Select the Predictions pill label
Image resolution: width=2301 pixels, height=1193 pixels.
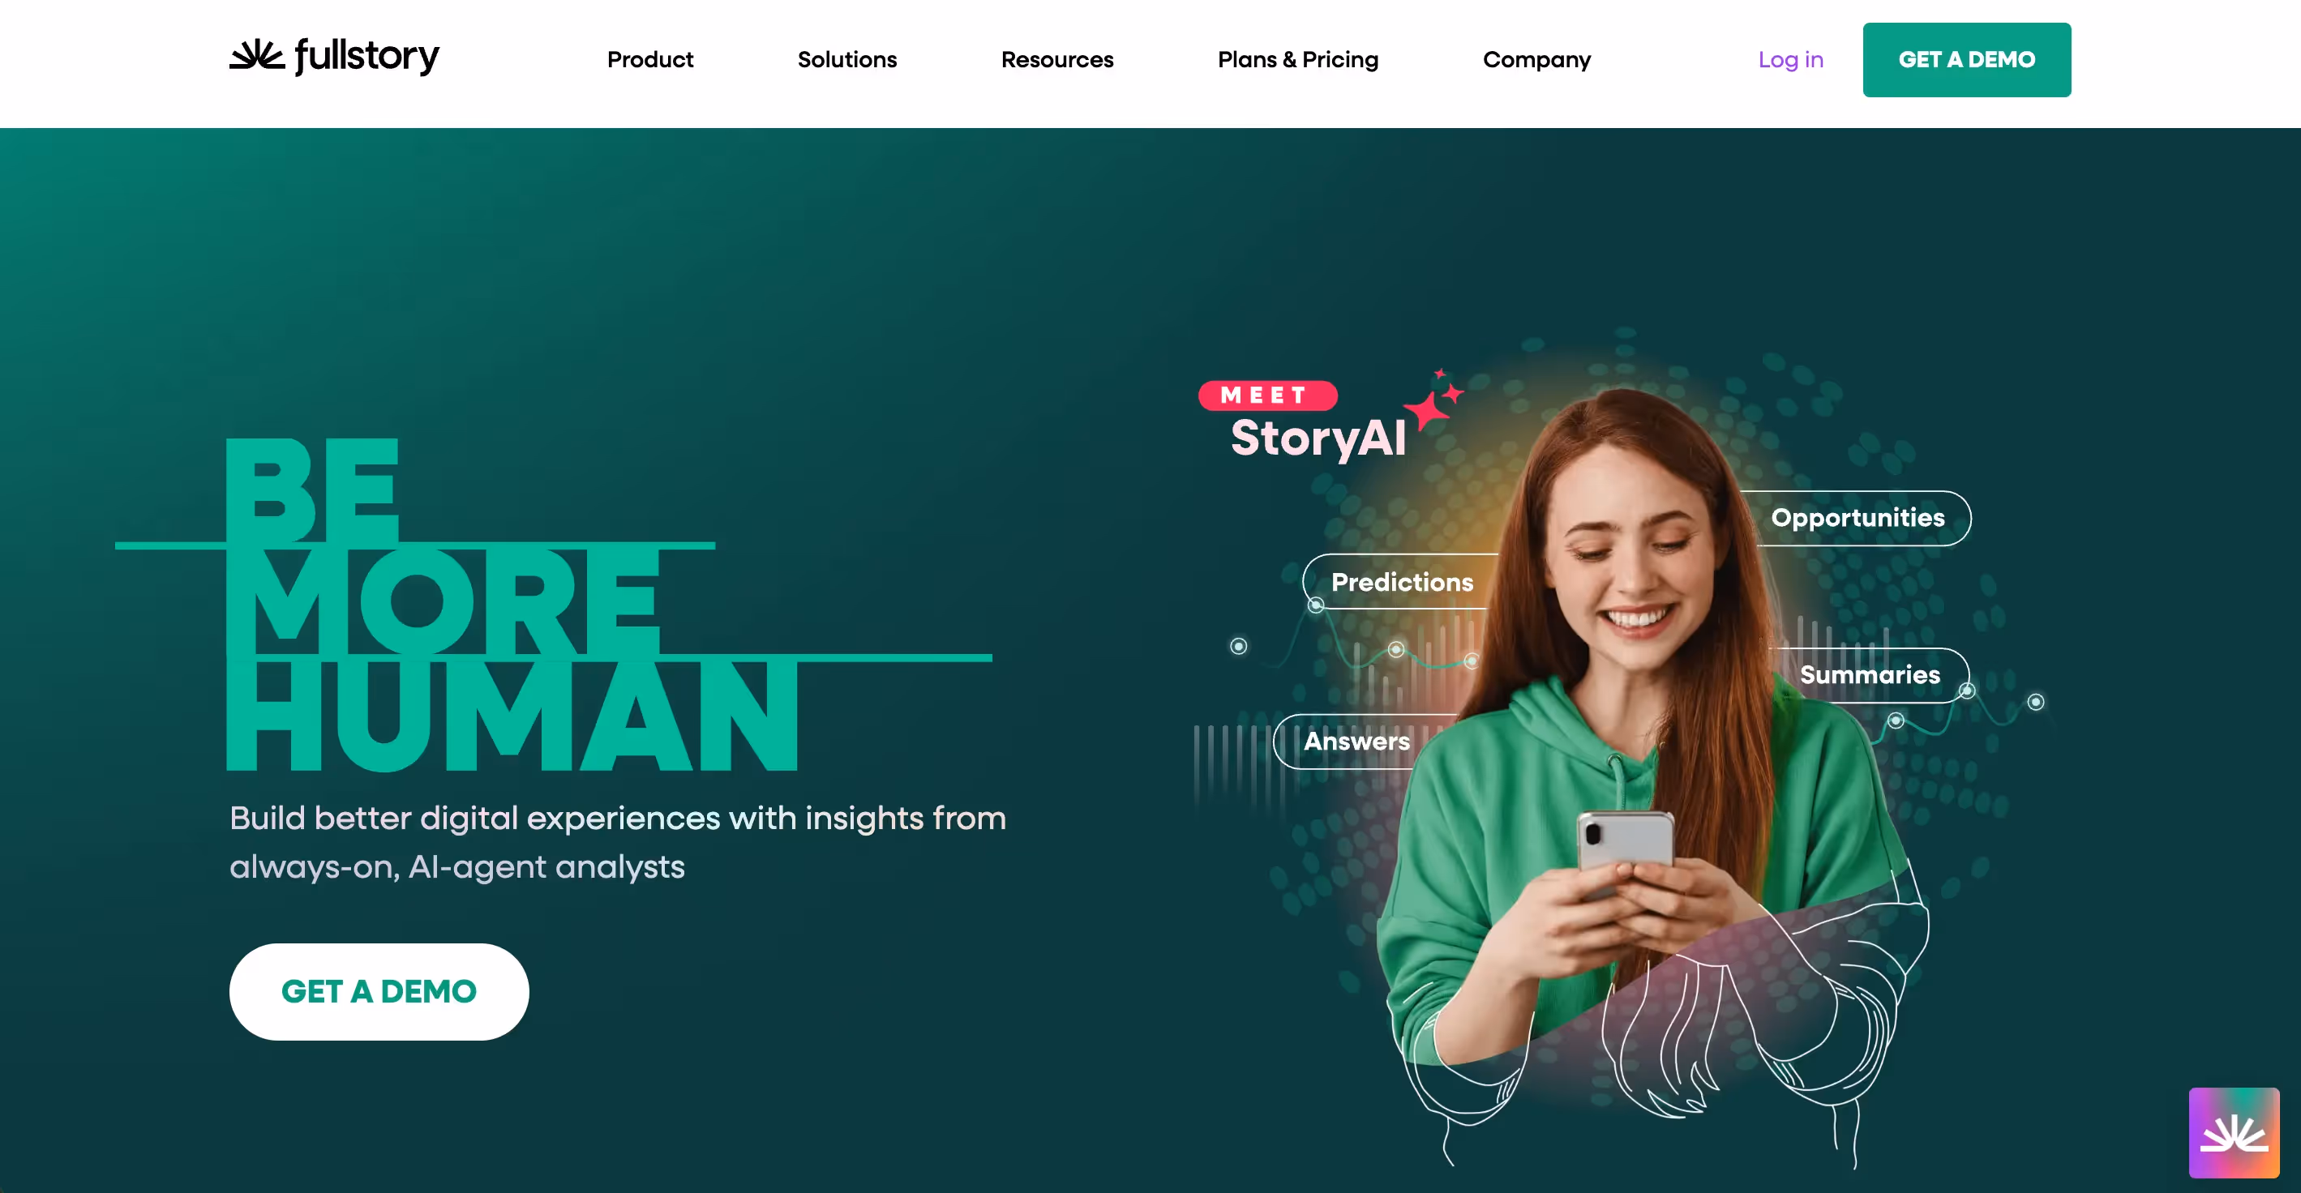[1400, 581]
